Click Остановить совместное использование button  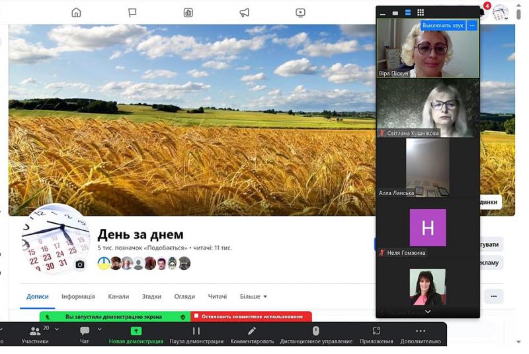(x=251, y=317)
